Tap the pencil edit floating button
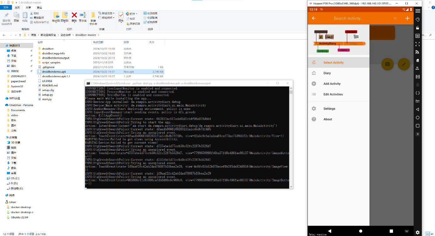Screen dimensions: 435x236 pyautogui.click(x=404, y=64)
